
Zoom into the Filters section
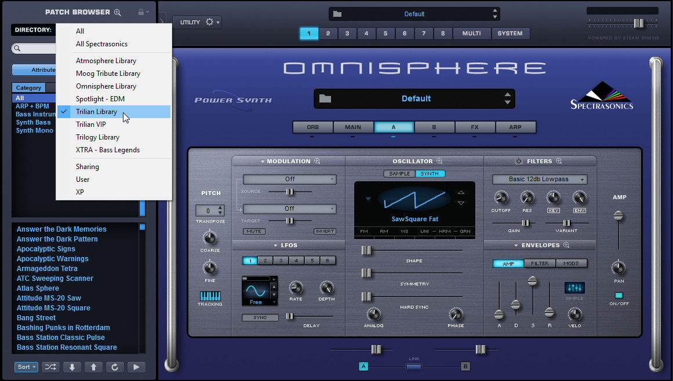(x=558, y=161)
